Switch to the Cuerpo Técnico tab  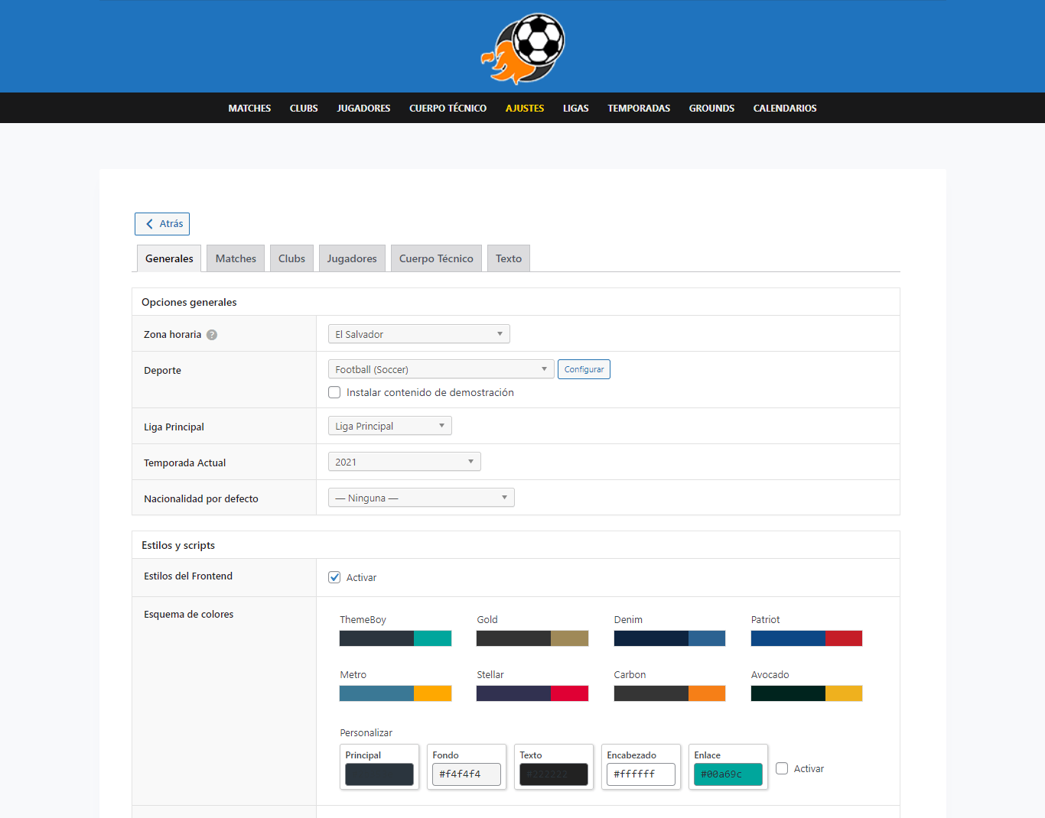click(436, 258)
